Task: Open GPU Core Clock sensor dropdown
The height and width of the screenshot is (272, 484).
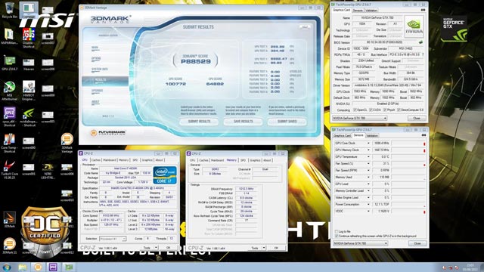Action: pos(368,144)
